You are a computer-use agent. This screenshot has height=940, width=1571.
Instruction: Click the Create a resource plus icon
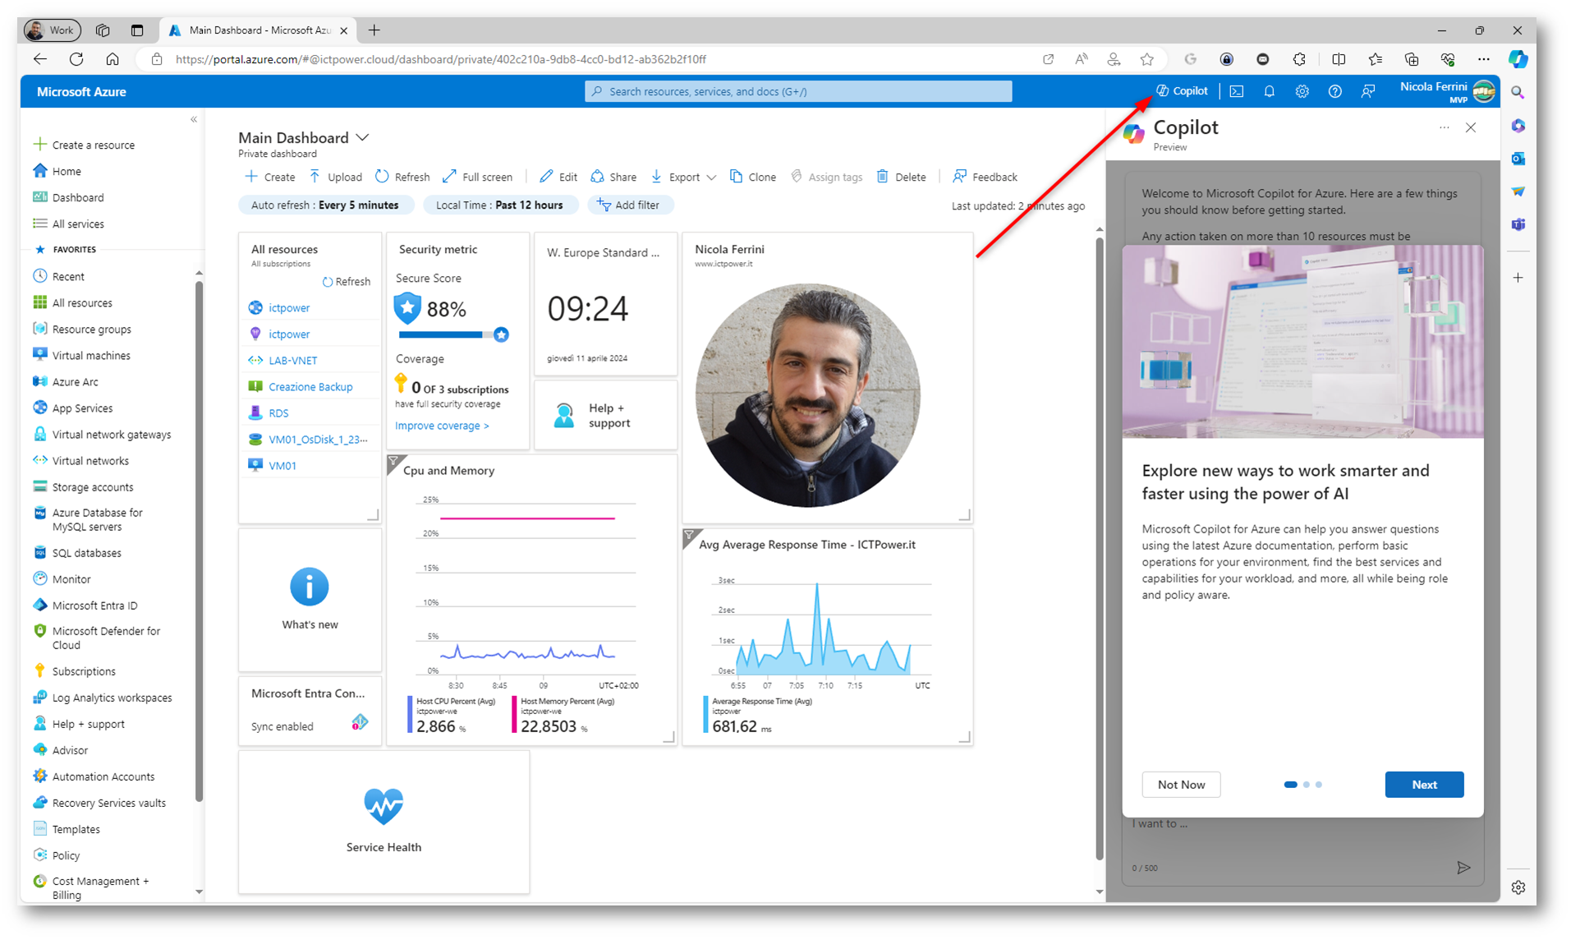pos(39,145)
